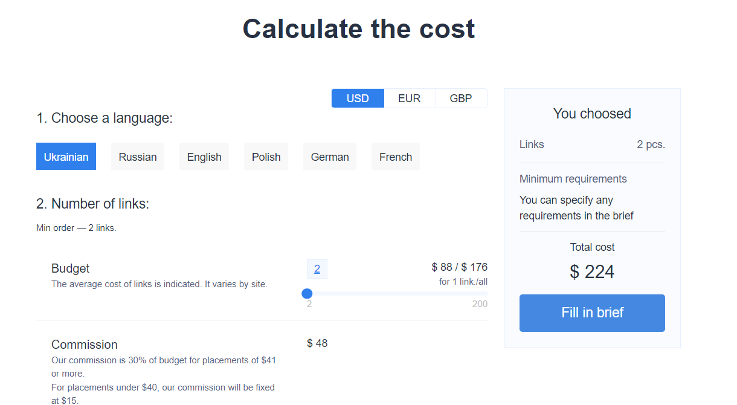The height and width of the screenshot is (405, 737).
Task: Switch currency to EUR
Action: point(409,99)
